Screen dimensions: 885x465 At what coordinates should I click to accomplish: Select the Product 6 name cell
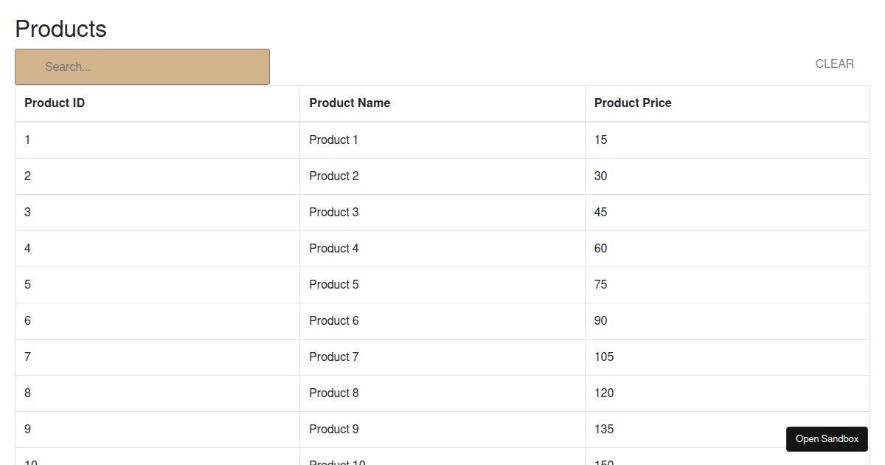point(334,321)
